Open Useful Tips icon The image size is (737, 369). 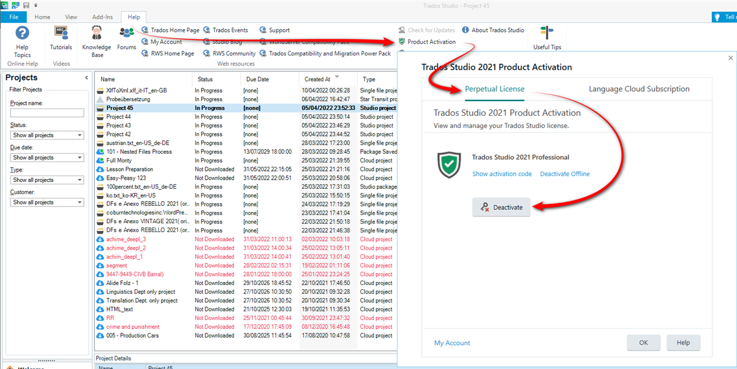click(x=547, y=38)
